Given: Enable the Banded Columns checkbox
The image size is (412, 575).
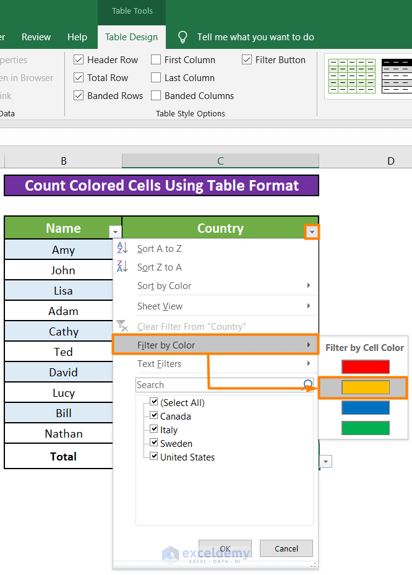Looking at the screenshot, I should tap(156, 96).
